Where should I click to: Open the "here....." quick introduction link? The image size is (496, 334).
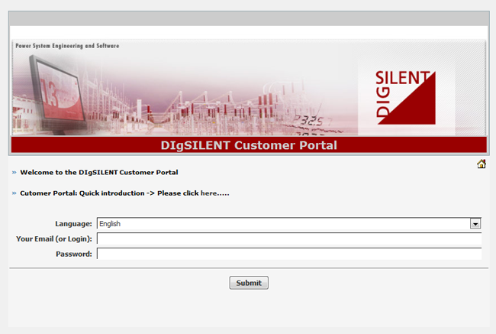[x=214, y=193]
